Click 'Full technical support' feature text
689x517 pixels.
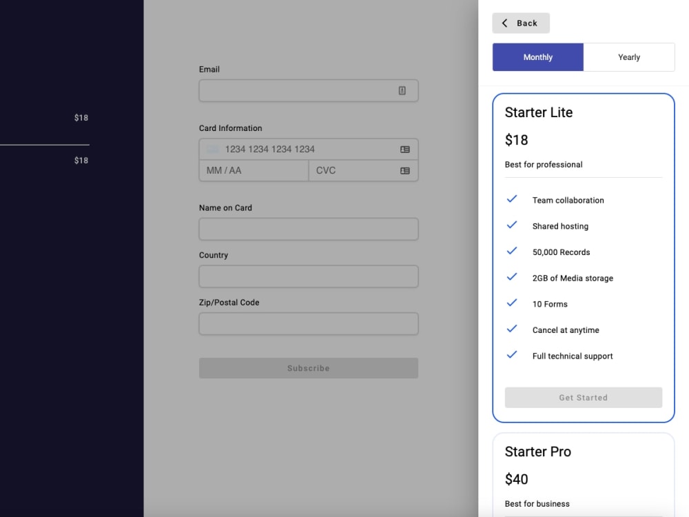(573, 356)
